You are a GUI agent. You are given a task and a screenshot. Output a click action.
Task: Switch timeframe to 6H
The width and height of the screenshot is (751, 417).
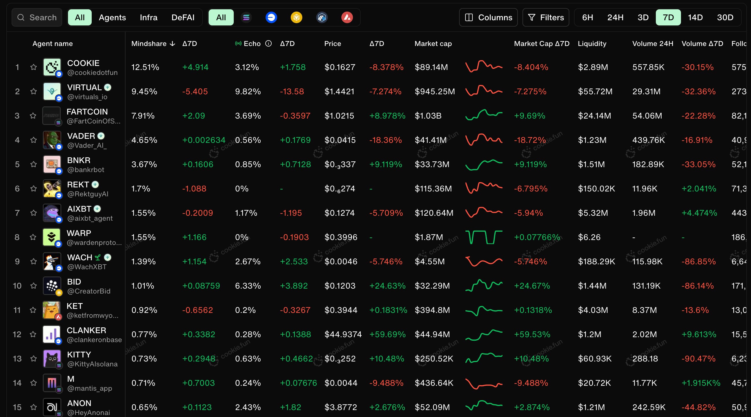(x=588, y=17)
